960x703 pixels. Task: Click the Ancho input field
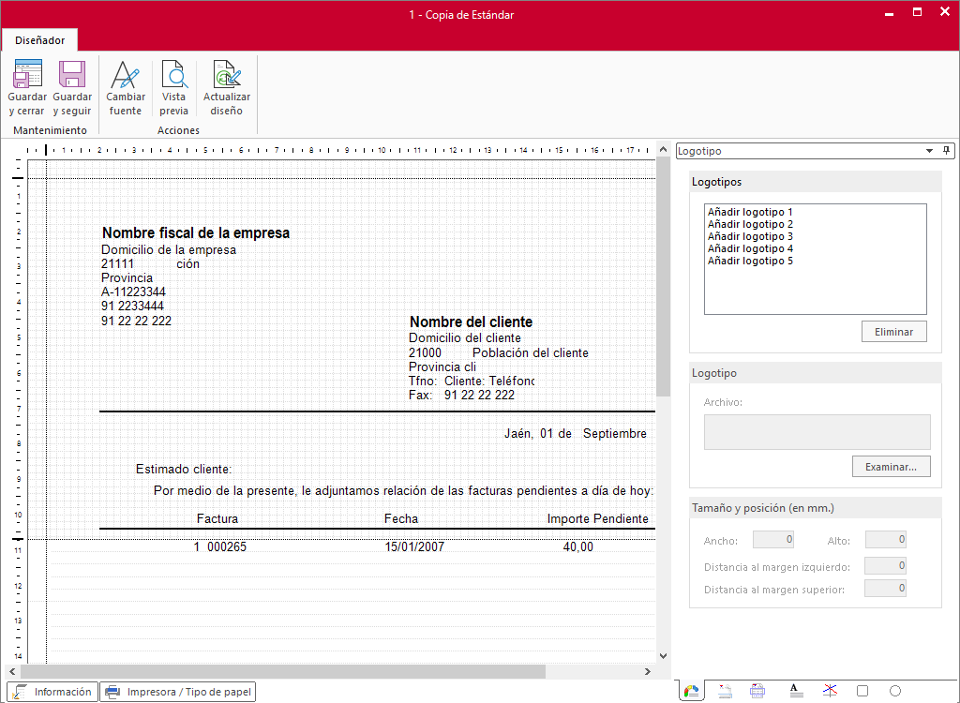(773, 540)
